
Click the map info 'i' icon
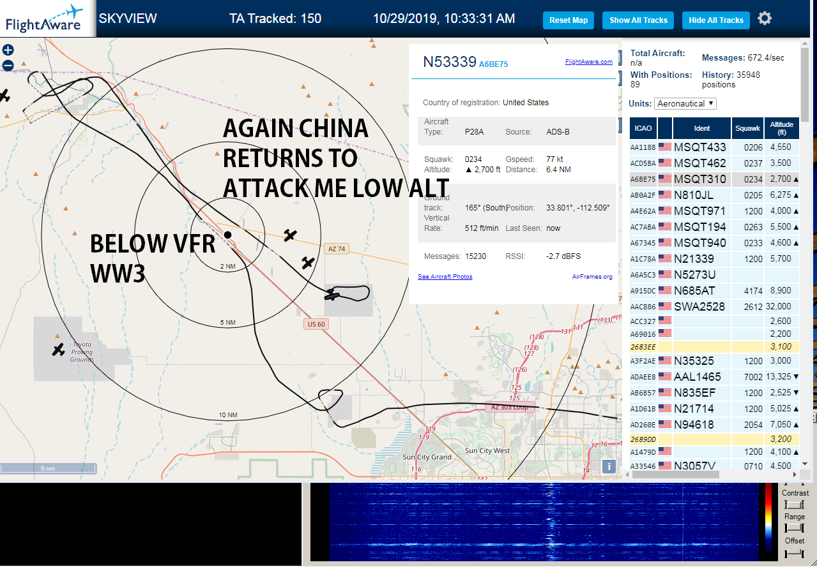[609, 466]
